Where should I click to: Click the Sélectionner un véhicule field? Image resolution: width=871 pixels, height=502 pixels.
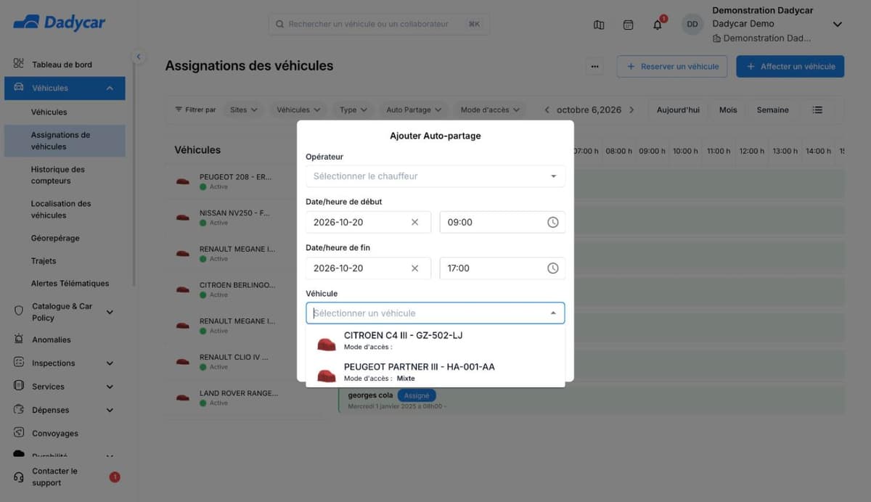tap(435, 313)
